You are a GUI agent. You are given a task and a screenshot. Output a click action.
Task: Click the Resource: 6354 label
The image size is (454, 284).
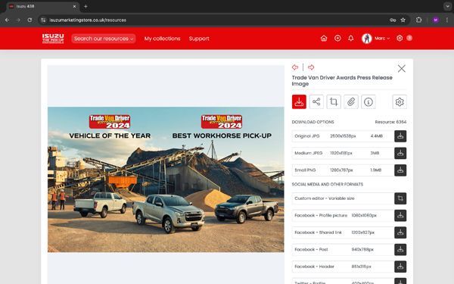pyautogui.click(x=390, y=122)
